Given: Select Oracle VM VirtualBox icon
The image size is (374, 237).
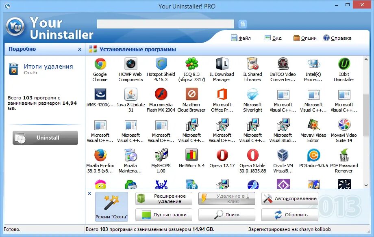Looking at the screenshot, I should pyautogui.click(x=283, y=155).
